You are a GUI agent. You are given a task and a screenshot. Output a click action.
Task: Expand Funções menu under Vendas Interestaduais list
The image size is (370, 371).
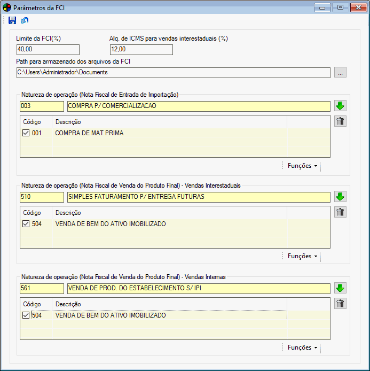pos(302,256)
